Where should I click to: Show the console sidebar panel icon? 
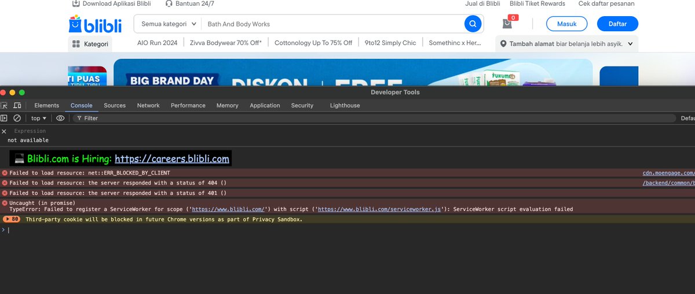(x=4, y=118)
